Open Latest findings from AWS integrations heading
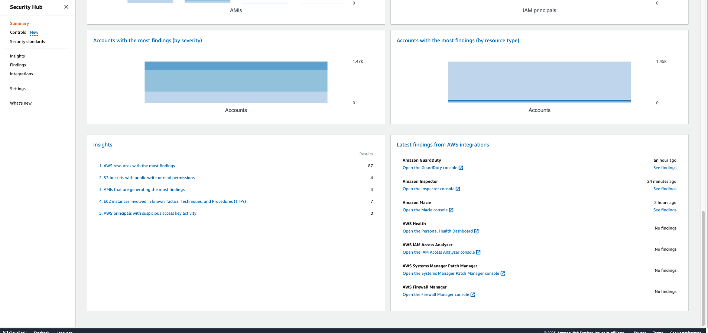The height and width of the screenshot is (333, 708). (443, 145)
